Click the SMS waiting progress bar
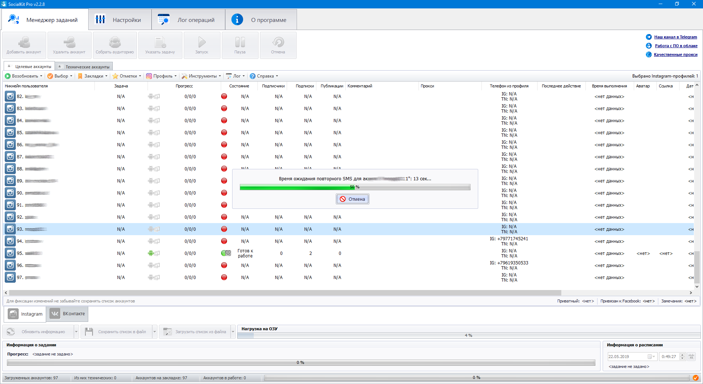This screenshot has width=703, height=384. pos(355,187)
